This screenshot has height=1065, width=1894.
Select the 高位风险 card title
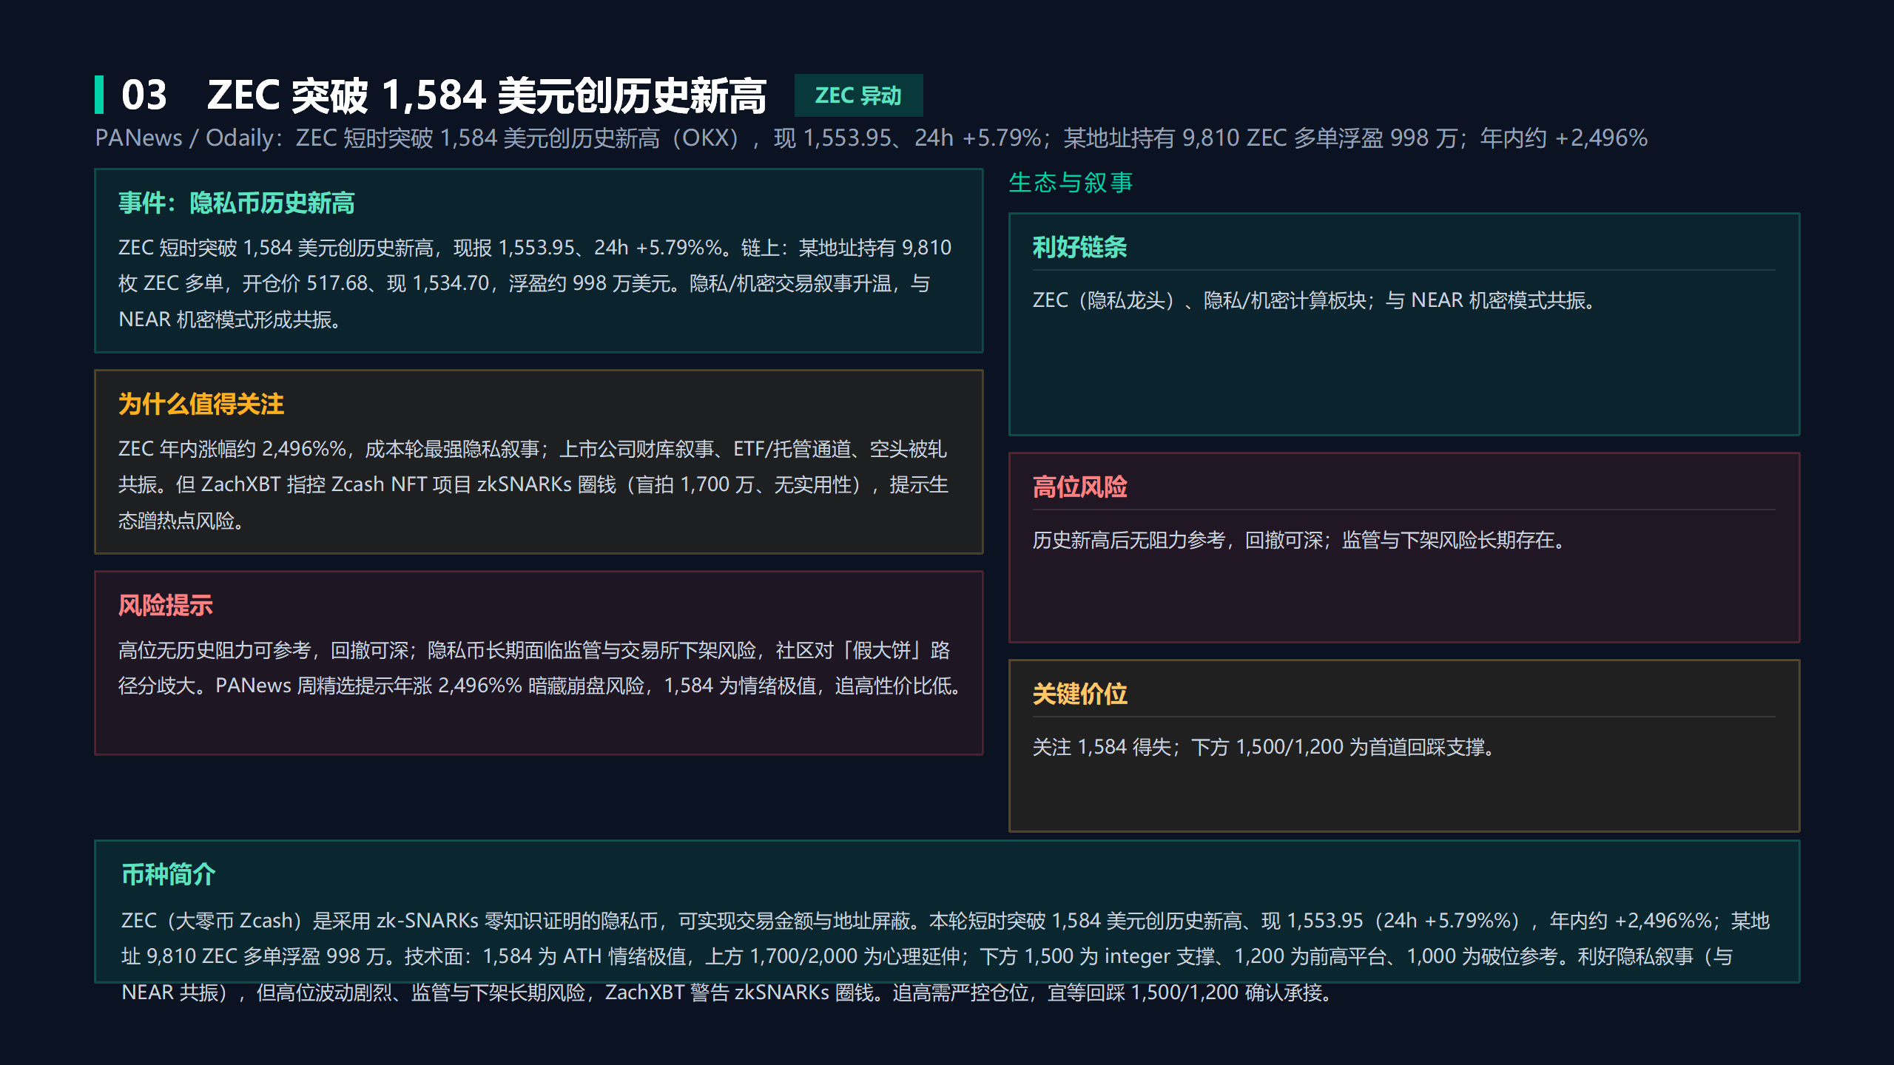[1079, 487]
